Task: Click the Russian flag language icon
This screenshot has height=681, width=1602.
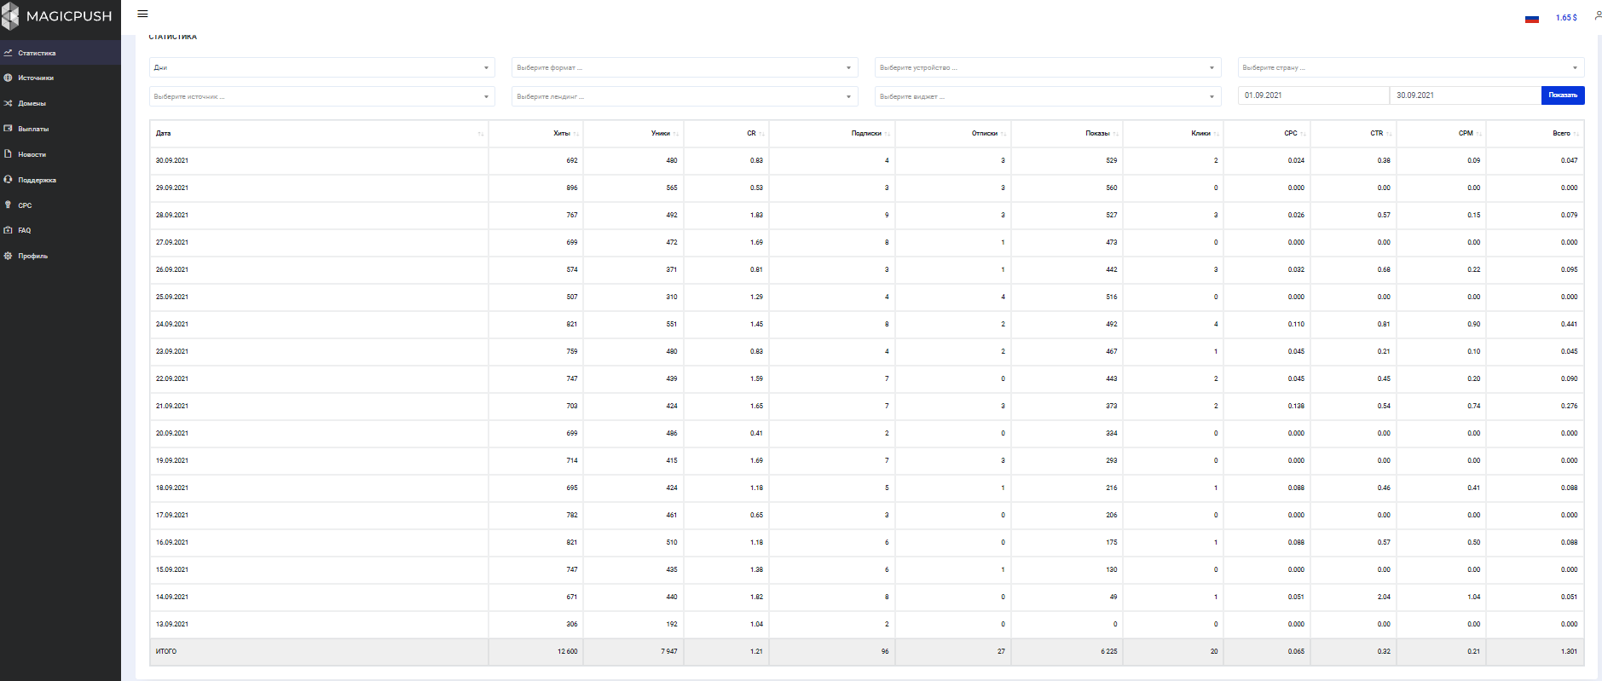Action: tap(1531, 18)
